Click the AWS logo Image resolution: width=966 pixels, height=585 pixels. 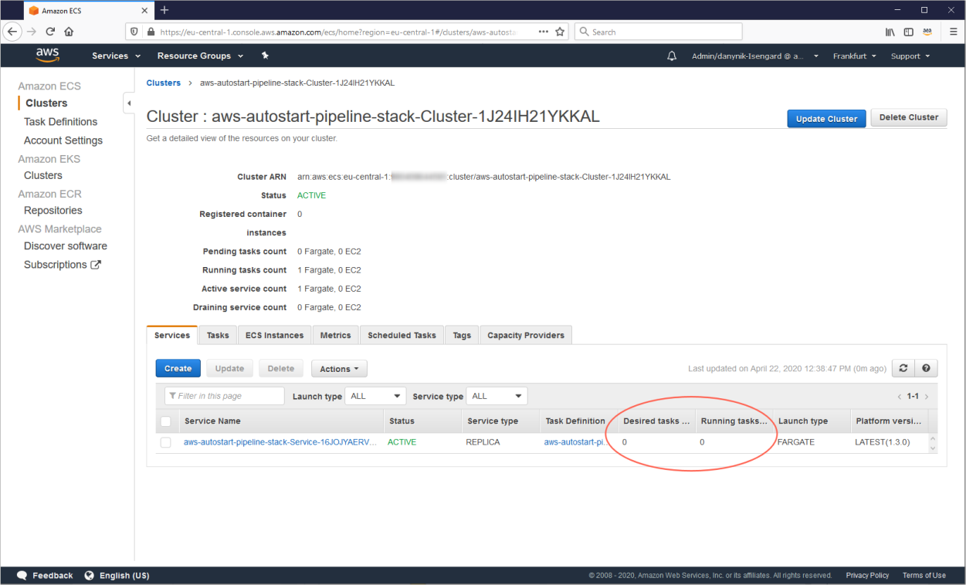pyautogui.click(x=47, y=56)
